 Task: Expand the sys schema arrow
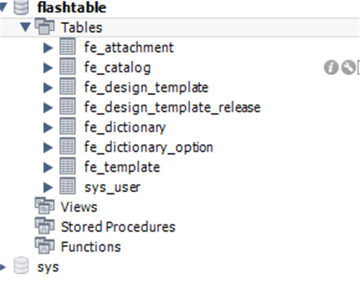click(3, 267)
